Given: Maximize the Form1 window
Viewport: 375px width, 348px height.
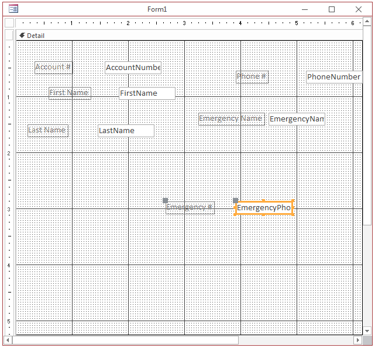Looking at the screenshot, I should pyautogui.click(x=332, y=9).
